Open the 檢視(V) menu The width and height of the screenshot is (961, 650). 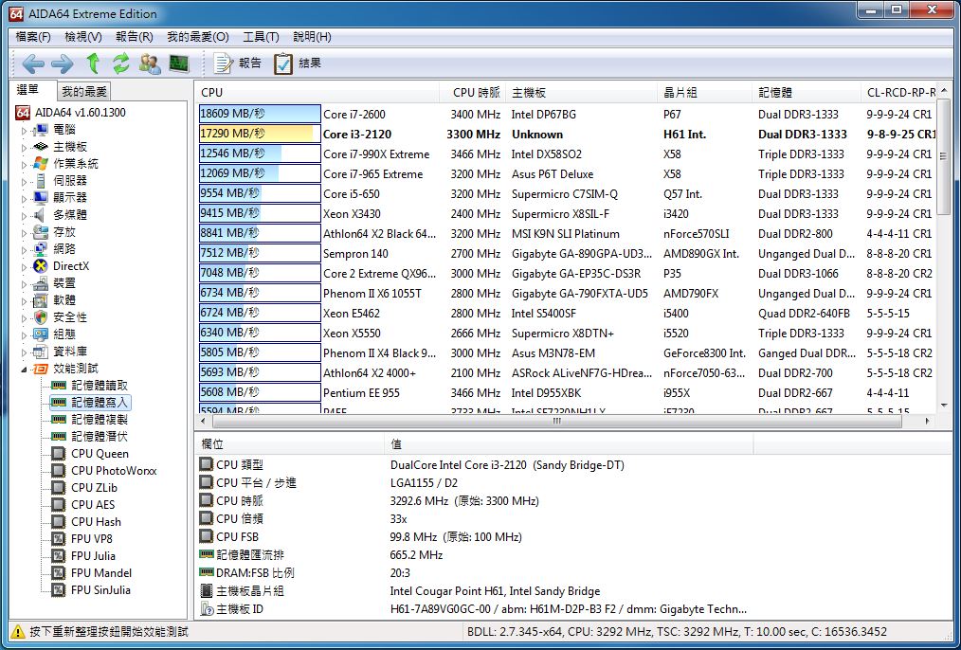click(x=83, y=37)
